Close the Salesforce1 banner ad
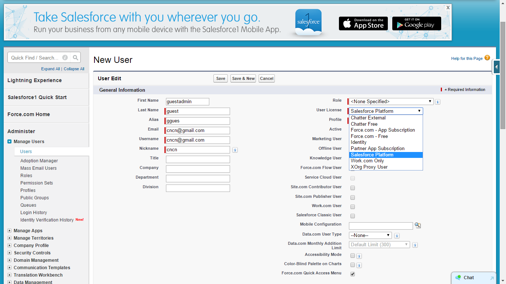506x284 pixels. pyautogui.click(x=448, y=7)
